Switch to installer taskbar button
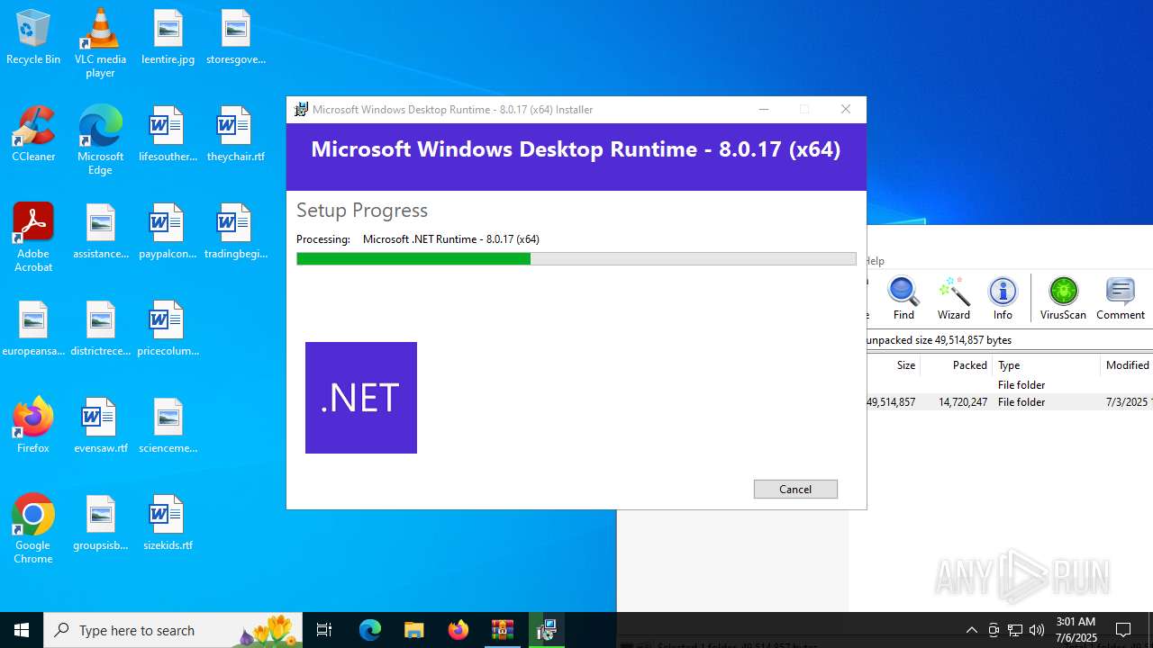This screenshot has height=648, width=1153. pyautogui.click(x=547, y=630)
